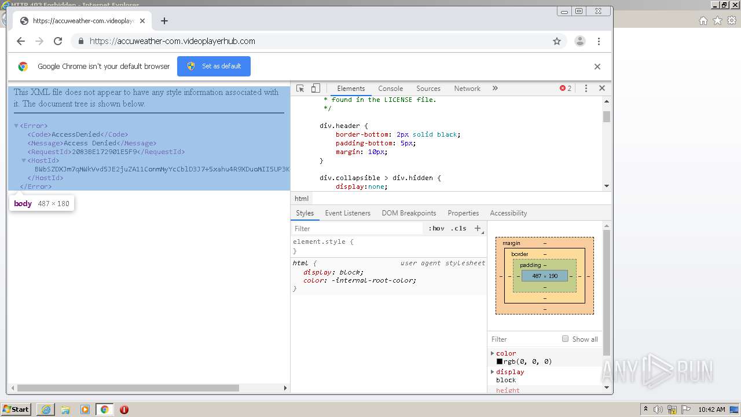Click the black rgb color swatch

coord(500,362)
